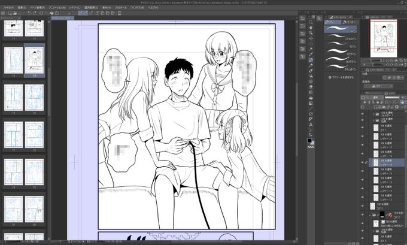Hide layer レイヤー 12
The height and width of the screenshot is (245, 407).
tap(362, 189)
